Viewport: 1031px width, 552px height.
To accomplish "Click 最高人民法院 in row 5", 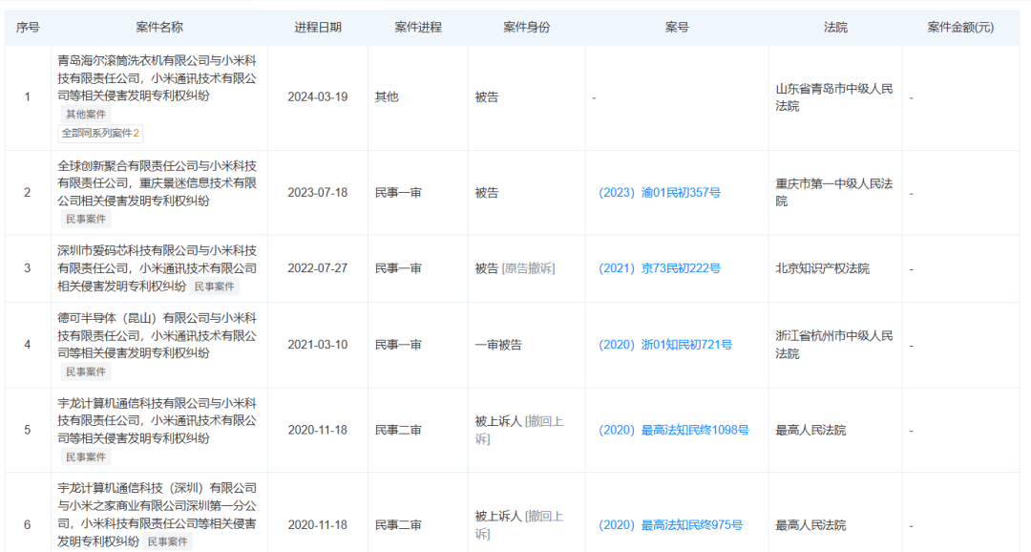I will pyautogui.click(x=810, y=431).
